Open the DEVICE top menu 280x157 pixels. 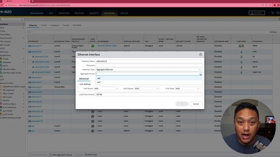124,13
